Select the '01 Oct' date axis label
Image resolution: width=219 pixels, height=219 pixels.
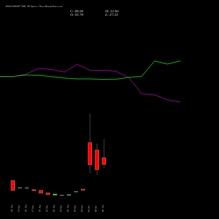[89, 208]
